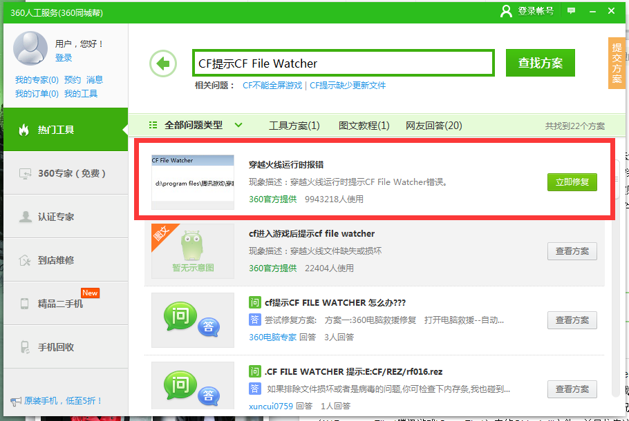Click the person icon beside 认证专家
This screenshot has height=421, width=629.
[26, 217]
